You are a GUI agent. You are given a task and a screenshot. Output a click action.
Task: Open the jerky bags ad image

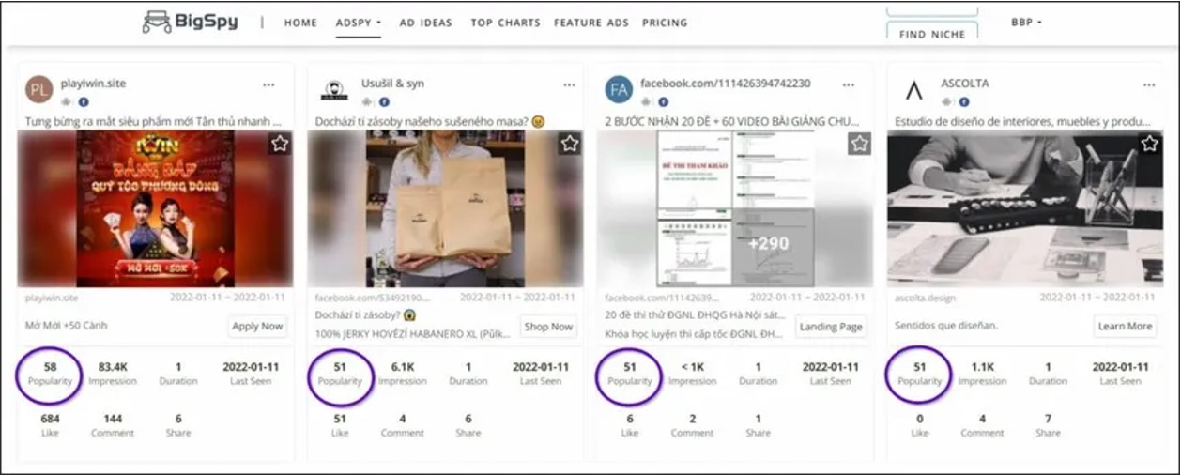[x=446, y=208]
